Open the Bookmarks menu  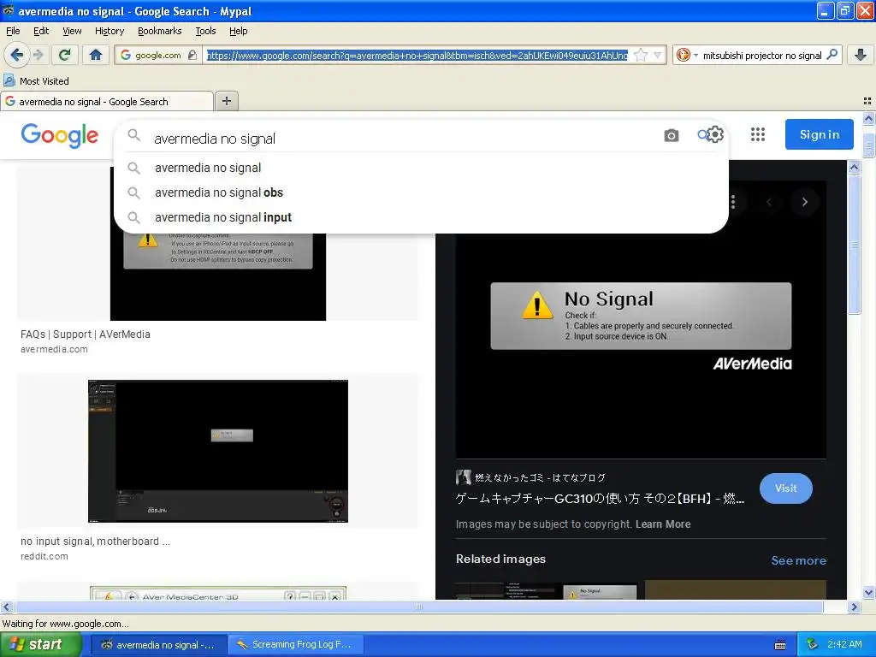pyautogui.click(x=160, y=31)
